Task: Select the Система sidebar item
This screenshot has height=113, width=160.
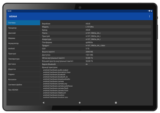Action: coord(23,23)
